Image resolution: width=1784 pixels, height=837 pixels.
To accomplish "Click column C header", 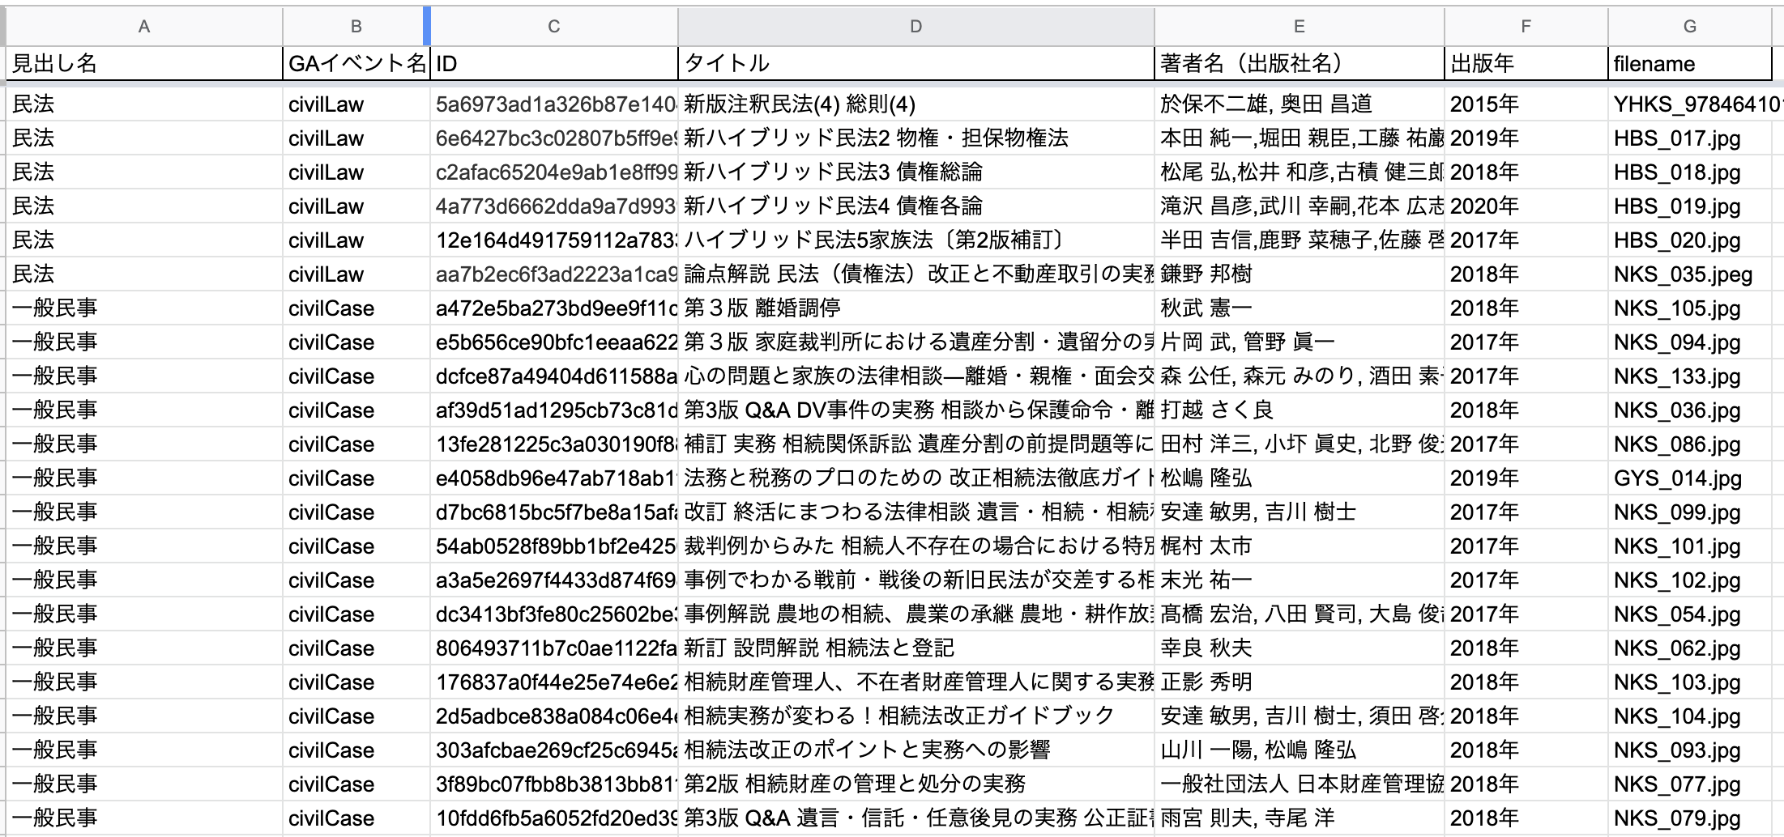I will pyautogui.click(x=553, y=27).
